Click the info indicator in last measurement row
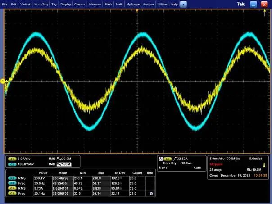Screen dimensions: 272x204 tap(150, 194)
